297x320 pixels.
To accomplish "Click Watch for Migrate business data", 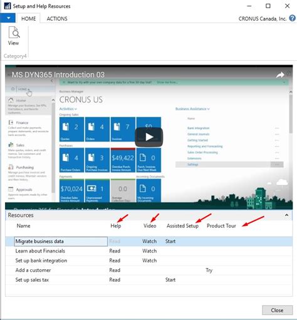I will click(x=150, y=241).
